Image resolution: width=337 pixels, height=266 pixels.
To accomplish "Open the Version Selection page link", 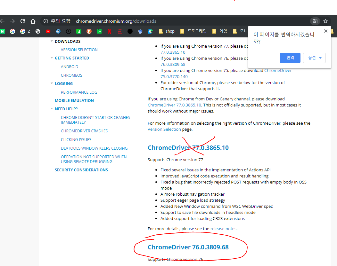I will click(164, 129).
